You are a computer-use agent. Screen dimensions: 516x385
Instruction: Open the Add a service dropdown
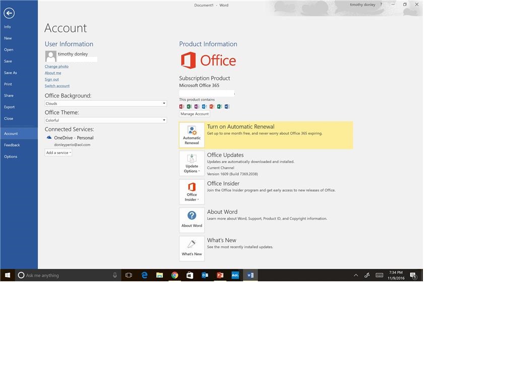click(x=58, y=152)
